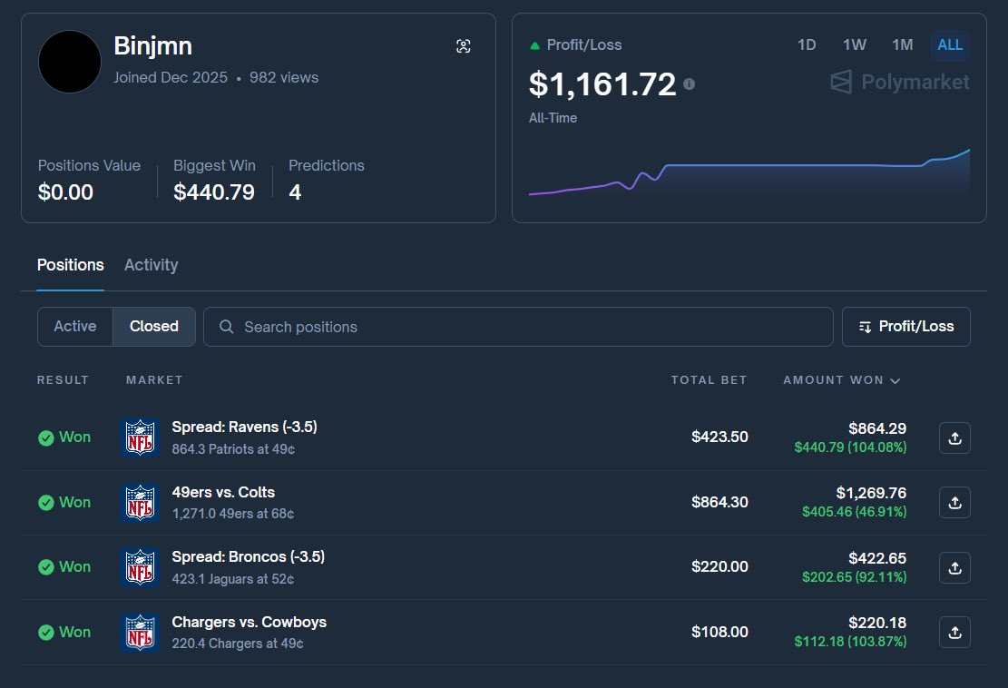The width and height of the screenshot is (1008, 688).
Task: Share the Chargers vs. Cowboys position
Action: pos(954,632)
